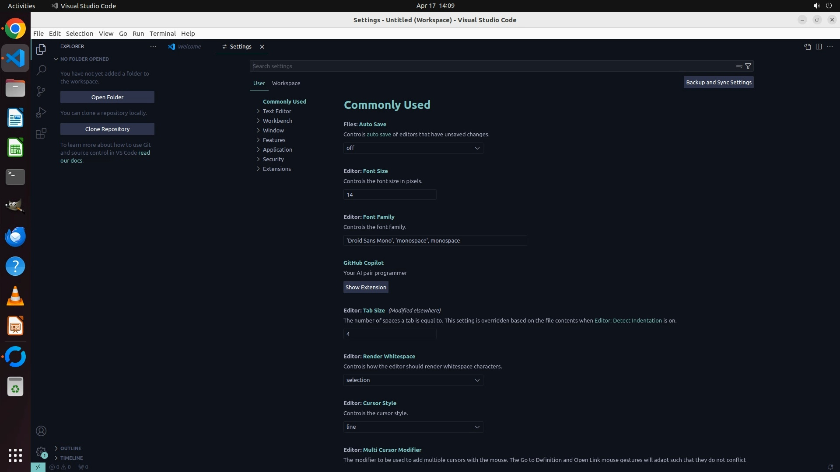Click Open Settings (JSON) icon
The image size is (840, 472).
tap(807, 47)
